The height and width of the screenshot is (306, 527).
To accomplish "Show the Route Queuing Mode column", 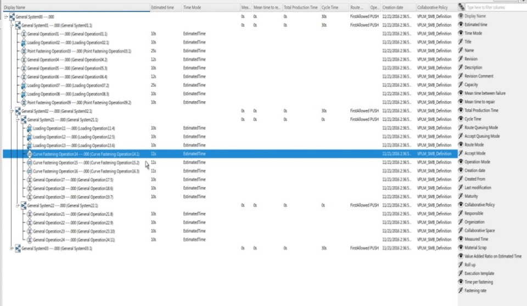I will (x=461, y=127).
